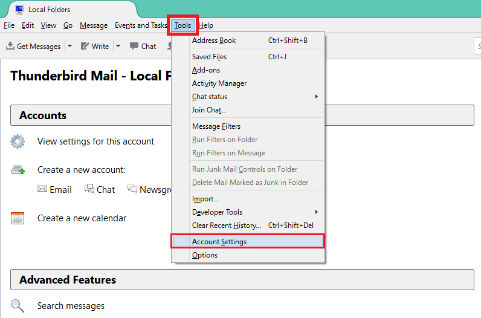481x318 pixels.
Task: Click Create a new calendar
Action: (82, 218)
